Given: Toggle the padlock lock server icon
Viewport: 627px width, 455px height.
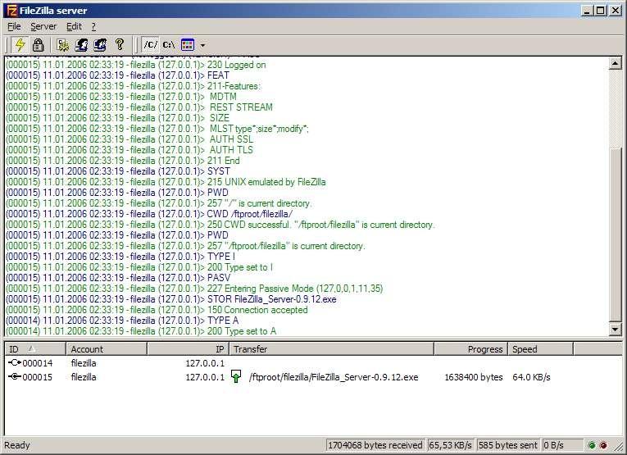Looking at the screenshot, I should (x=39, y=45).
